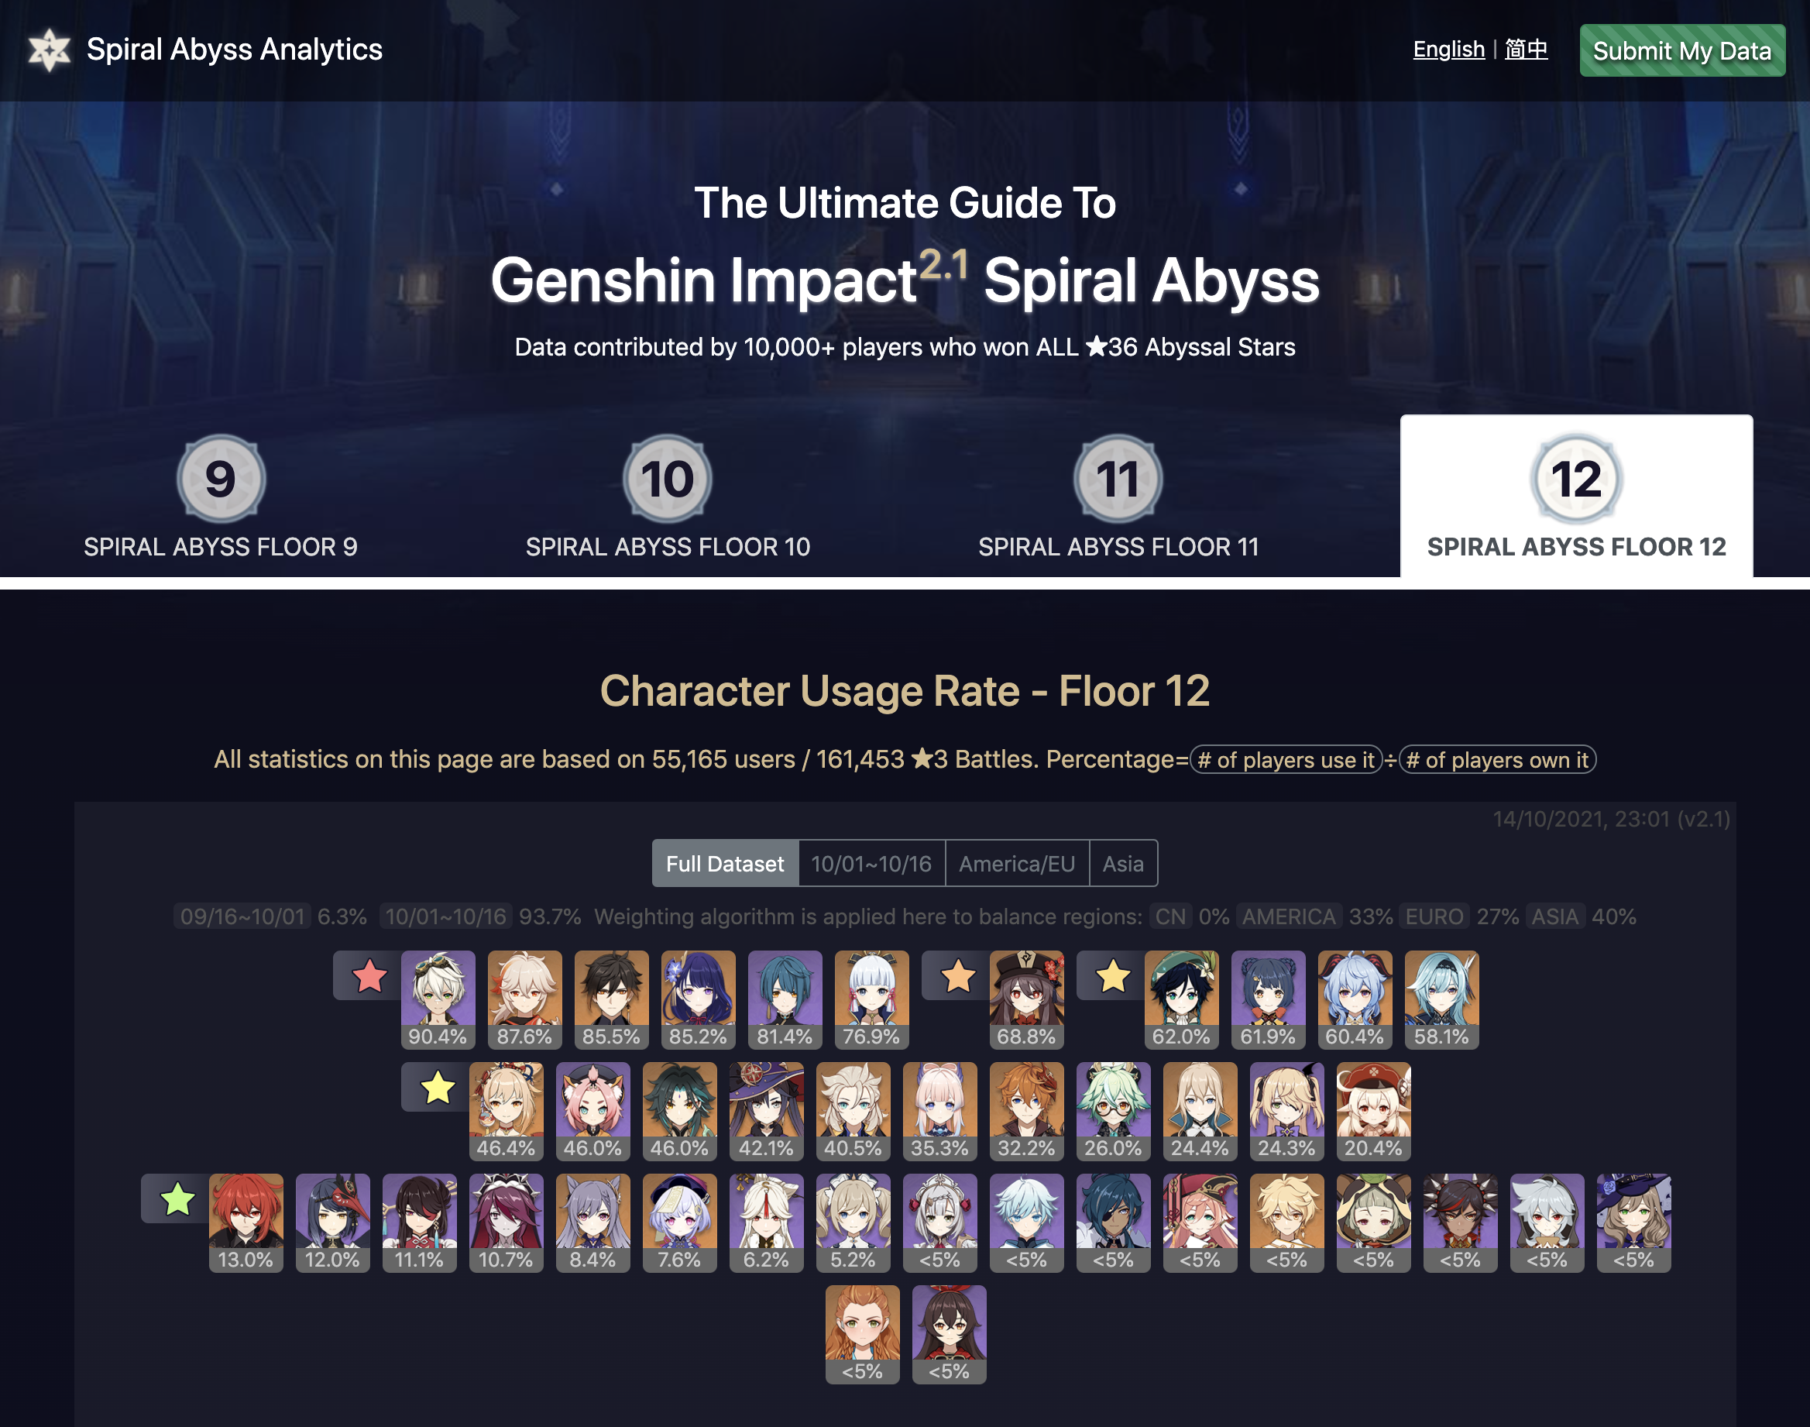Image resolution: width=1810 pixels, height=1427 pixels.
Task: Select the Full Dataset filter
Action: tap(725, 863)
